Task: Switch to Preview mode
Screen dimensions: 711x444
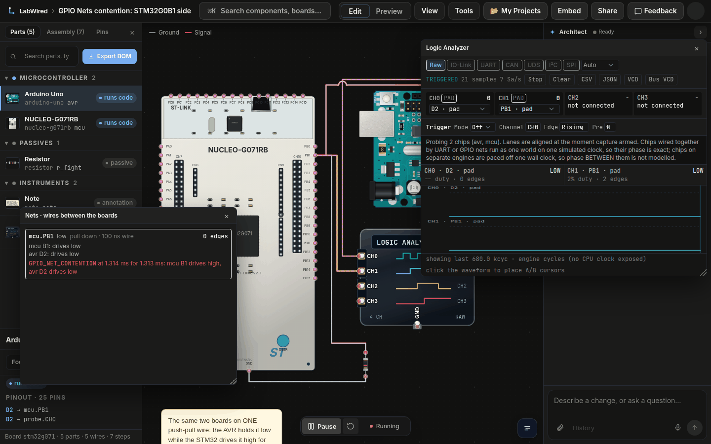Action: point(389,11)
